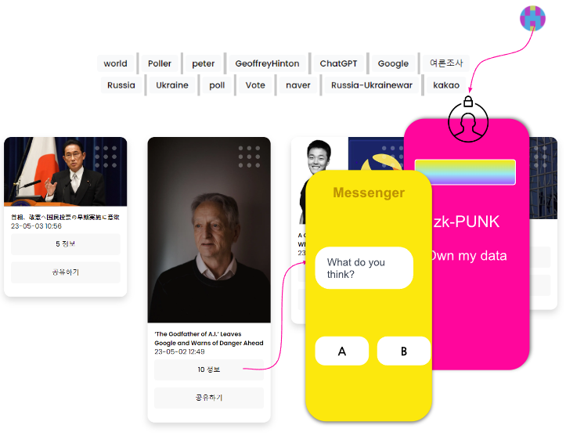The height and width of the screenshot is (436, 566).
Task: Click the dotted grid icon on Japan flag card
Action: [x=106, y=157]
